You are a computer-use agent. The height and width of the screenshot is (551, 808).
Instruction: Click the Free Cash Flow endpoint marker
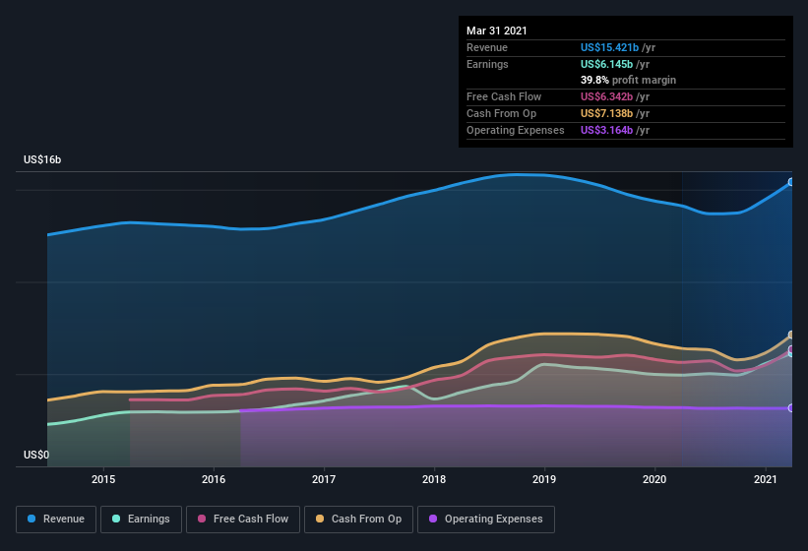tap(791, 349)
